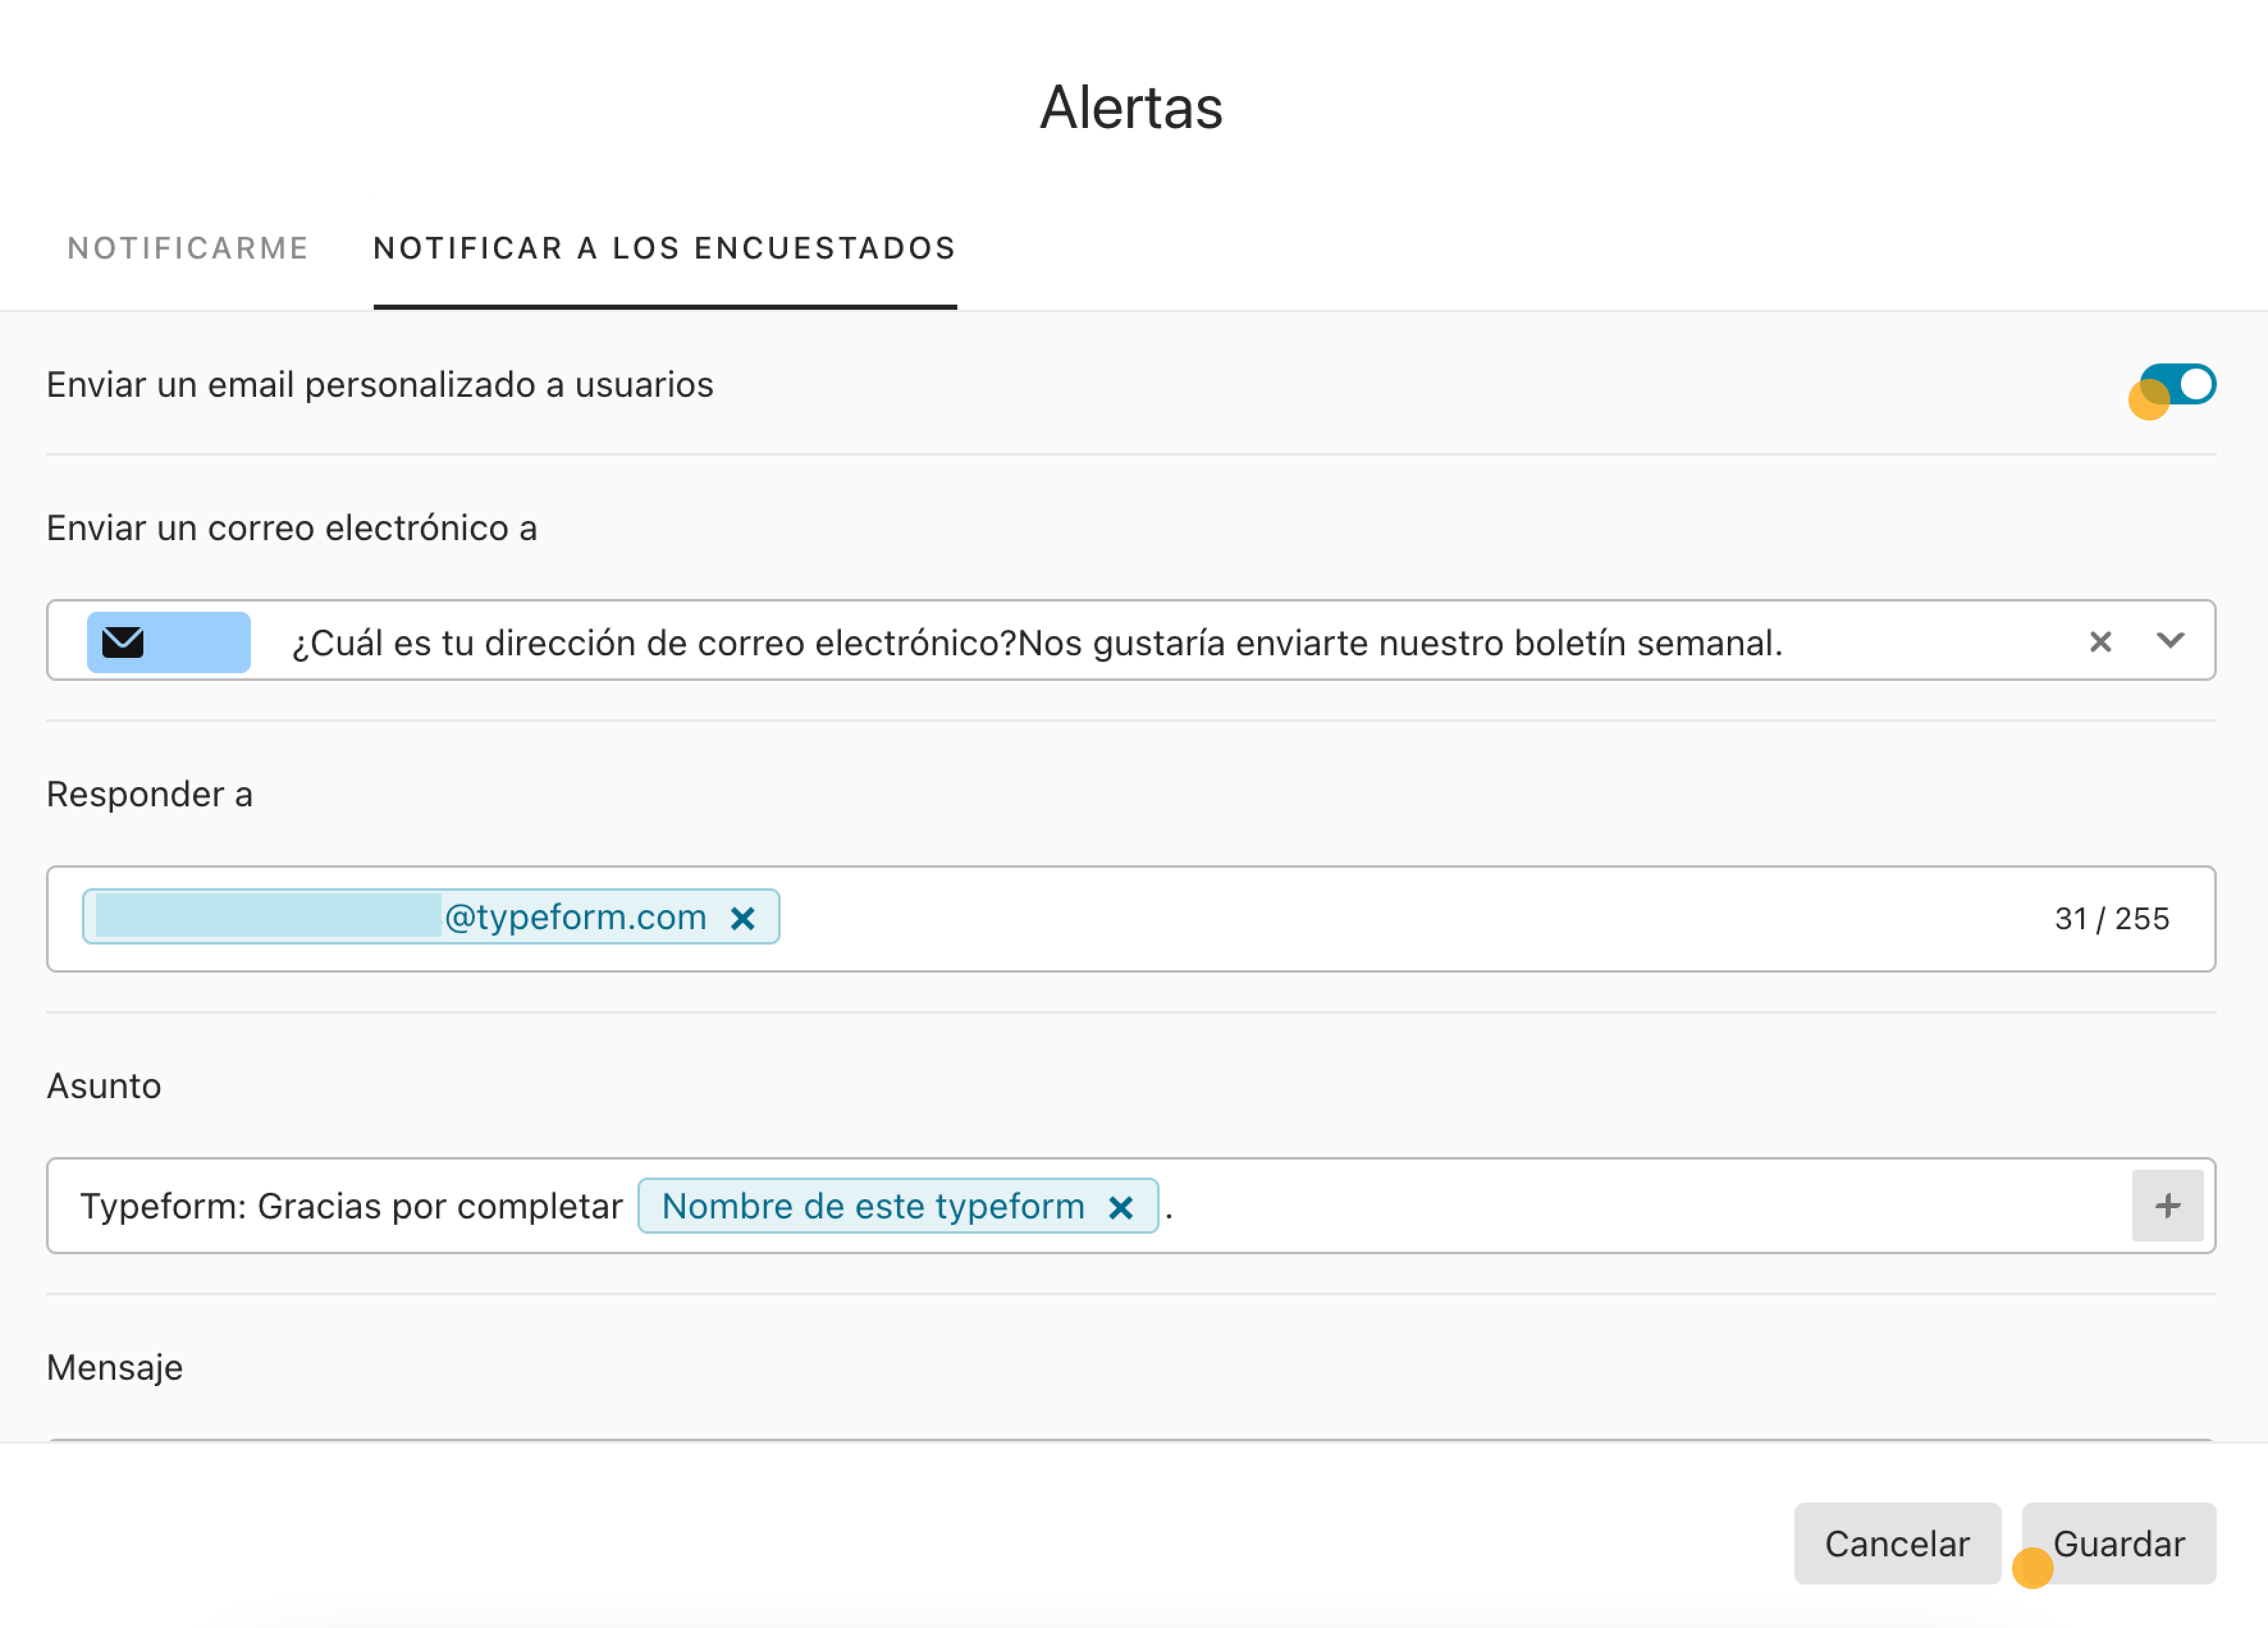Click the 'Enviar un correo electrónico a' label
Screen dimensions: 2268x1628
click(292, 528)
